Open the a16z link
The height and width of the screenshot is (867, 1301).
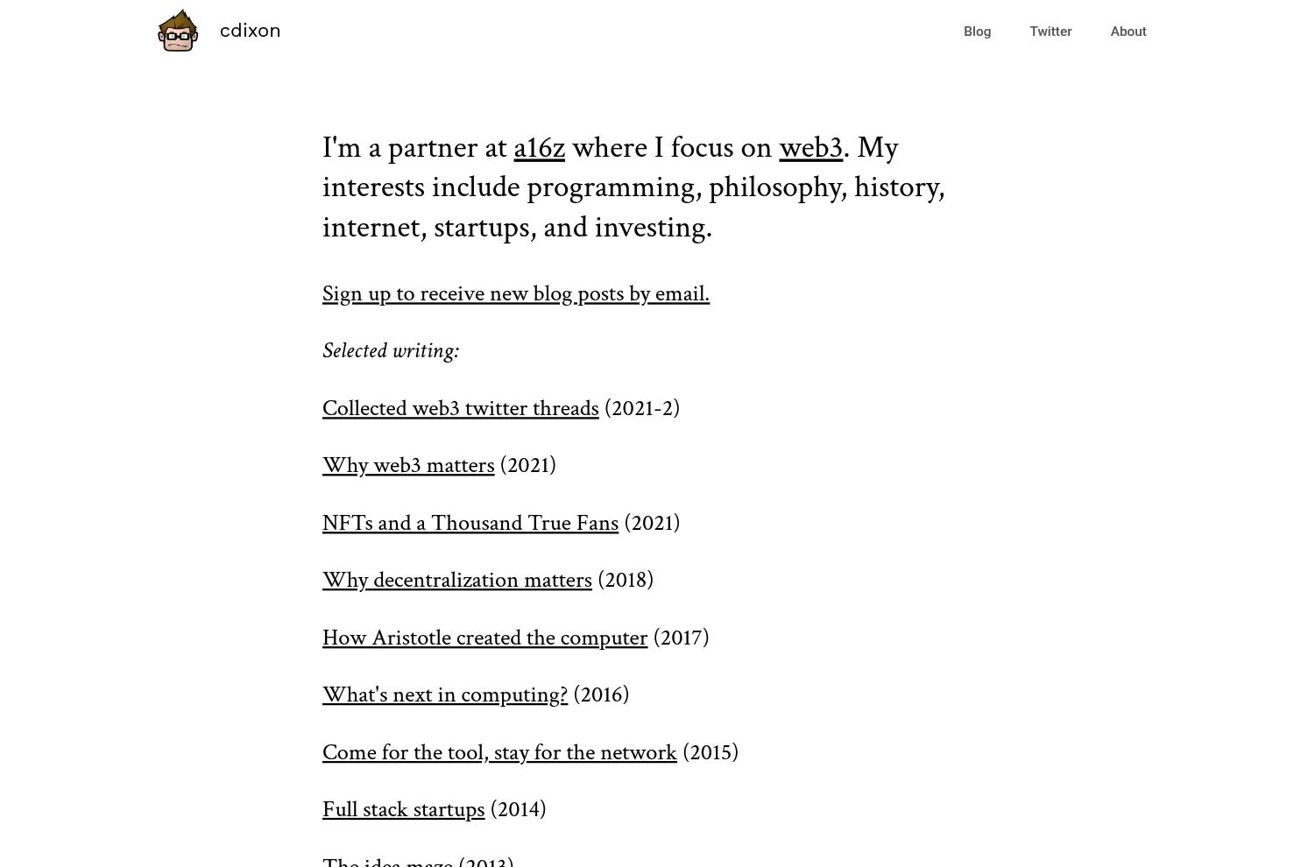tap(539, 147)
